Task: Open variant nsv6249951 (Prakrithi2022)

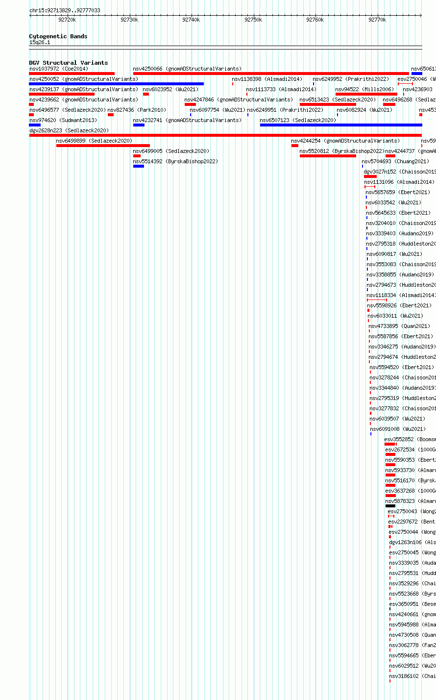Action: click(x=285, y=110)
